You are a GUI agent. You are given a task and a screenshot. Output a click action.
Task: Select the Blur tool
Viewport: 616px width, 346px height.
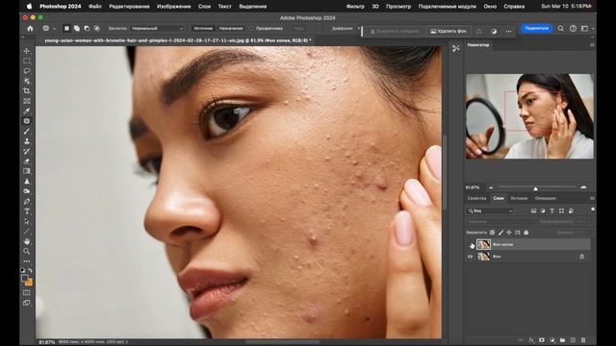point(27,182)
